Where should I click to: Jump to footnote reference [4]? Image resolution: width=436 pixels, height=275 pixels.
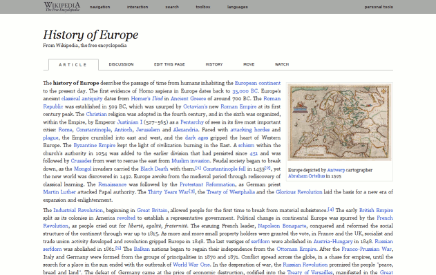tap(330, 209)
